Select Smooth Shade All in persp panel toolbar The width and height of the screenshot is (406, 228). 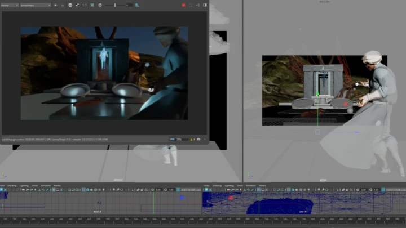coord(293,190)
